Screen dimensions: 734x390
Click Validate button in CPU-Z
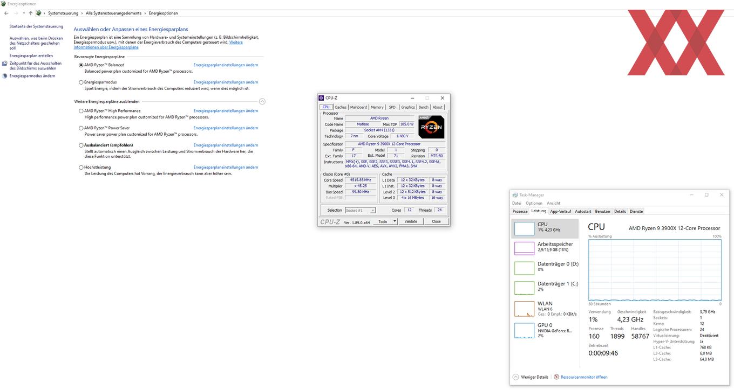pos(411,221)
